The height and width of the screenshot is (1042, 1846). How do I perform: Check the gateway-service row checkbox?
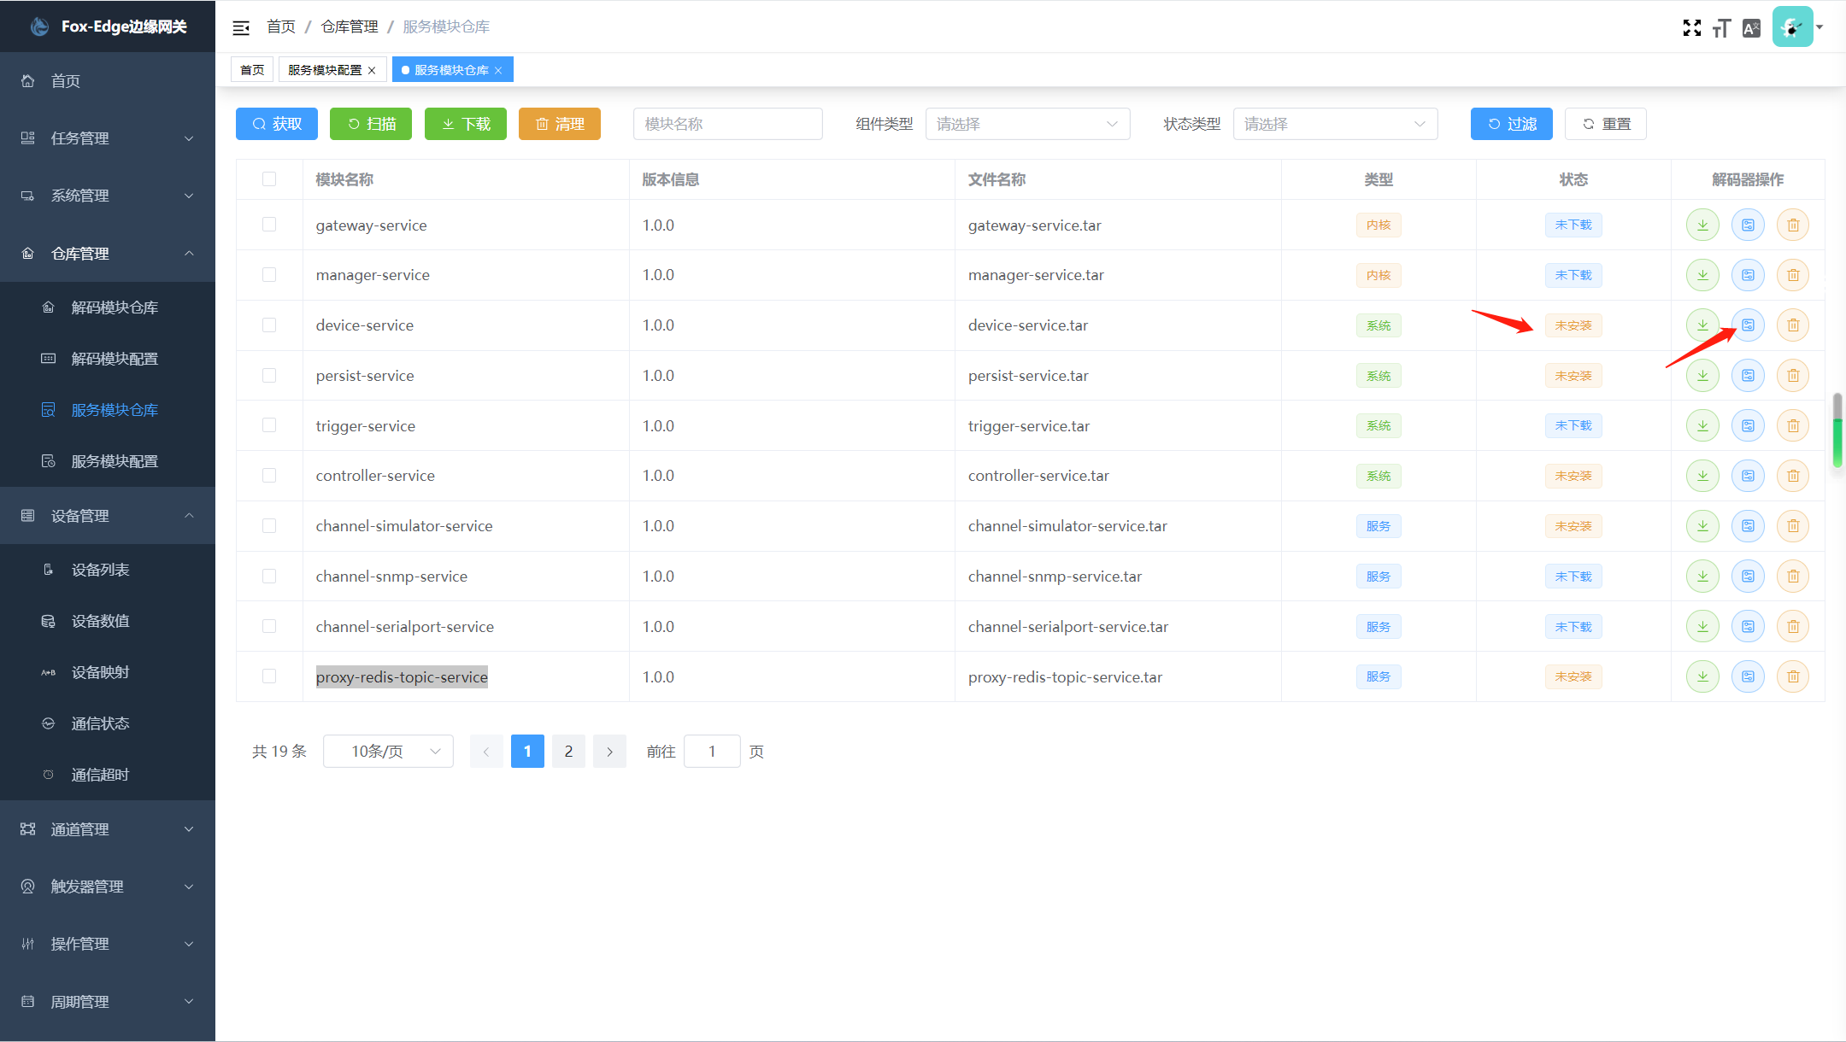[269, 225]
